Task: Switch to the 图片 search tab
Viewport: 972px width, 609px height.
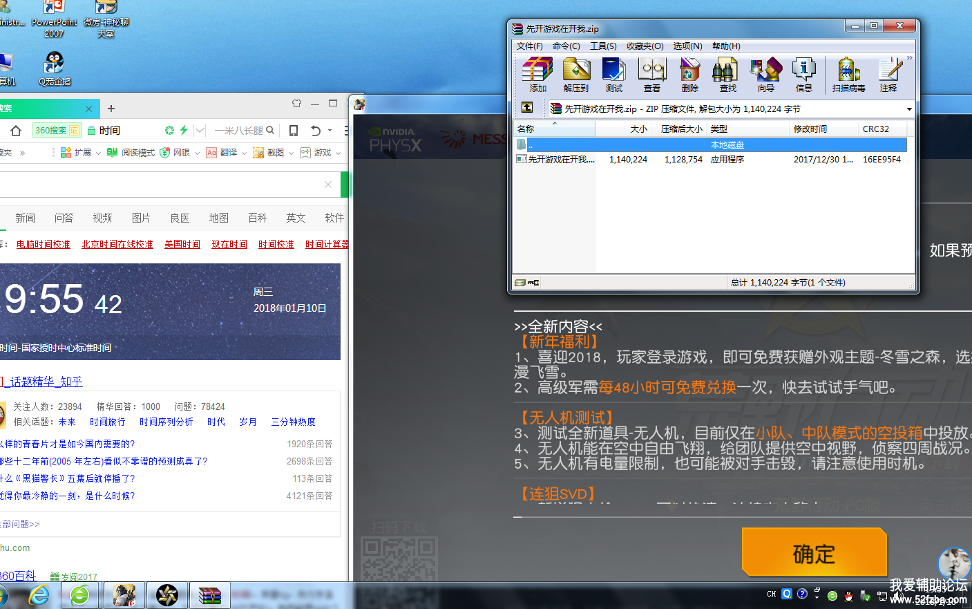Action: click(142, 218)
